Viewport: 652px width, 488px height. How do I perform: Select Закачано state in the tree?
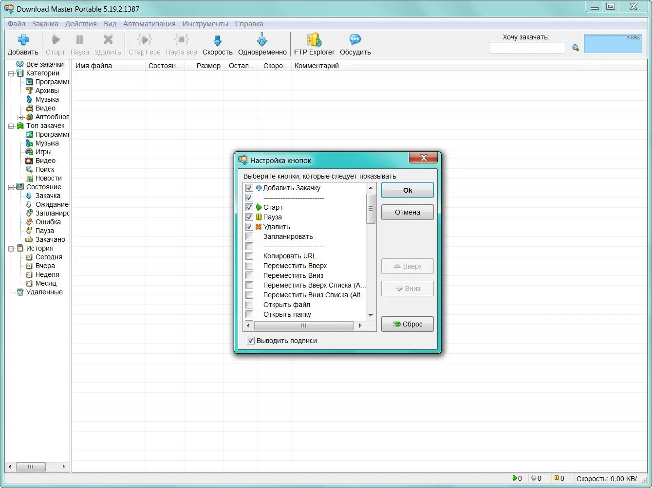pyautogui.click(x=50, y=239)
